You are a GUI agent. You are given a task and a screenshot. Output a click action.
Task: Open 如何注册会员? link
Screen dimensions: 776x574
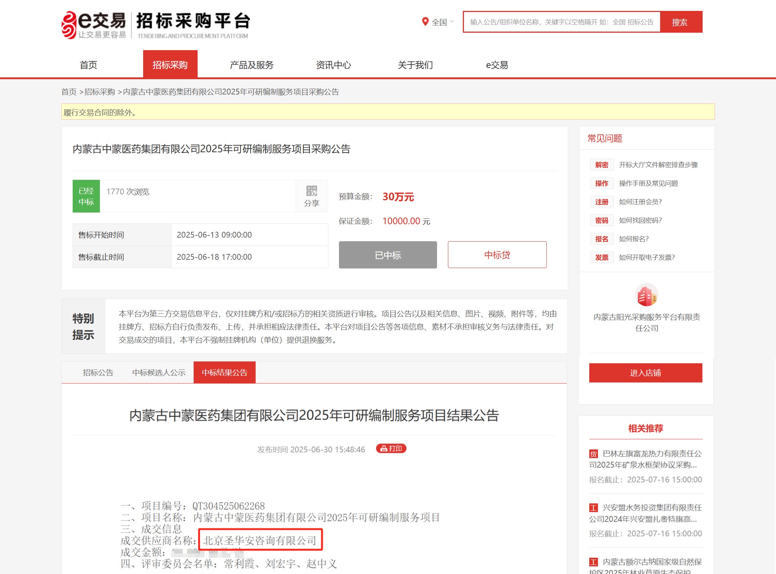tap(640, 202)
